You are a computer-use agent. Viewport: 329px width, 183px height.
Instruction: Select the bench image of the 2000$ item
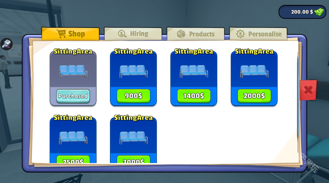pos(254,71)
